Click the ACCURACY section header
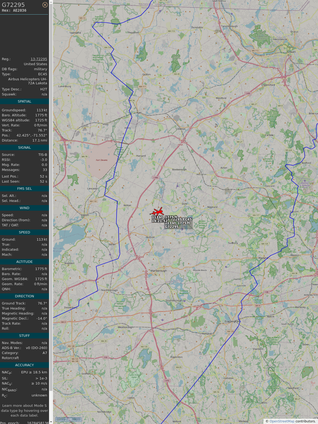Image resolution: width=318 pixels, height=424 pixels. (24, 365)
